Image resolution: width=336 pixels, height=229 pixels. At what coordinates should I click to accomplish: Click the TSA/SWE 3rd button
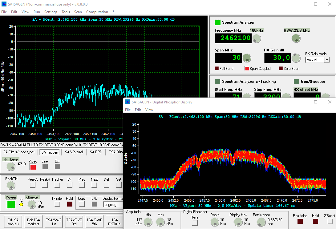[x=74, y=222]
